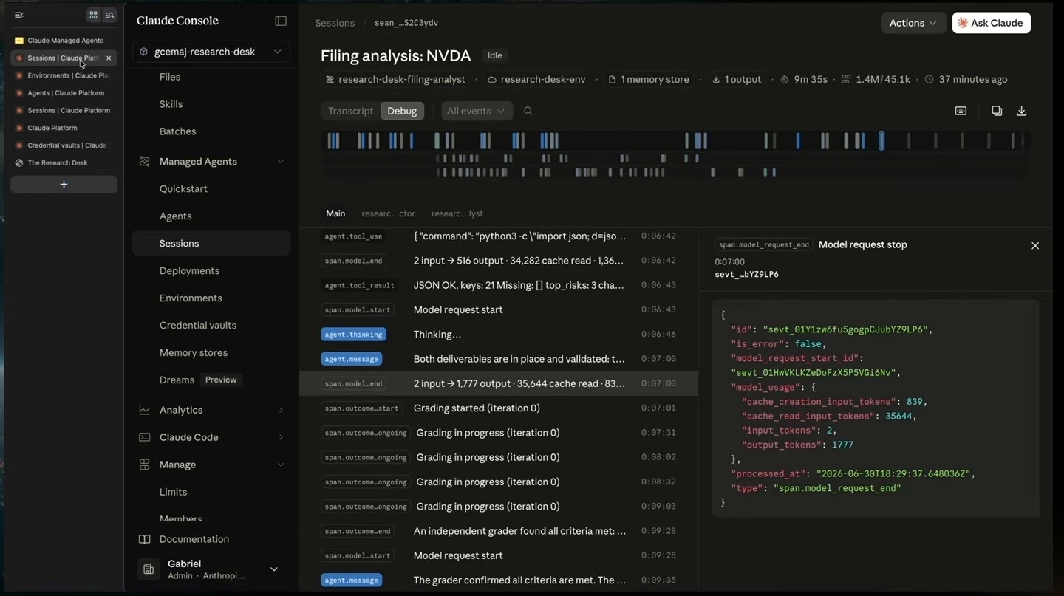This screenshot has height=596, width=1064.
Task: Click the keyboard shortcuts icon
Action: click(x=961, y=111)
